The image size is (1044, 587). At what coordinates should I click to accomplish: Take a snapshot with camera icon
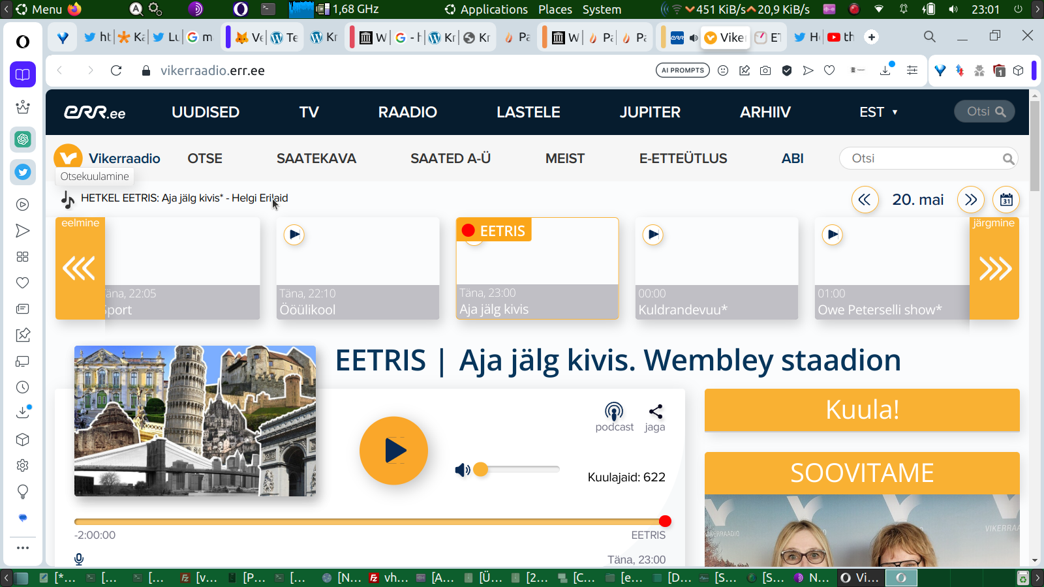765,70
